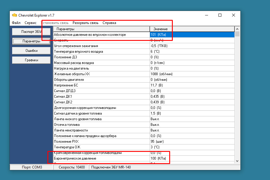The height and width of the screenshot is (180, 270).
Task: Click the Скорость: 10400 status bar entry
Action: click(x=72, y=167)
